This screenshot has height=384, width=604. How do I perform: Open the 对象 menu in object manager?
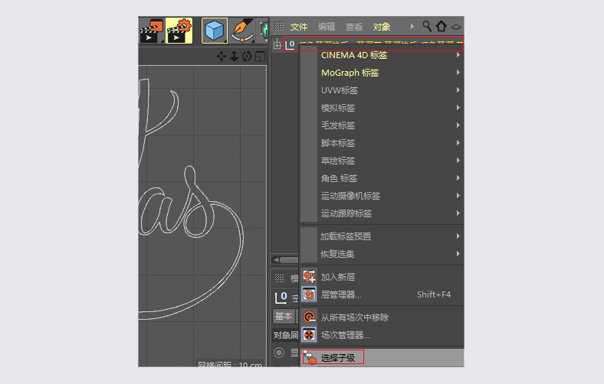(382, 27)
